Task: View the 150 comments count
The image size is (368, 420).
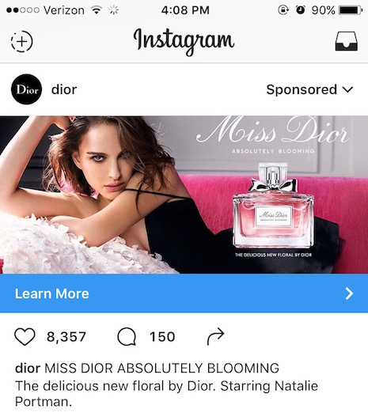Action: [162, 337]
